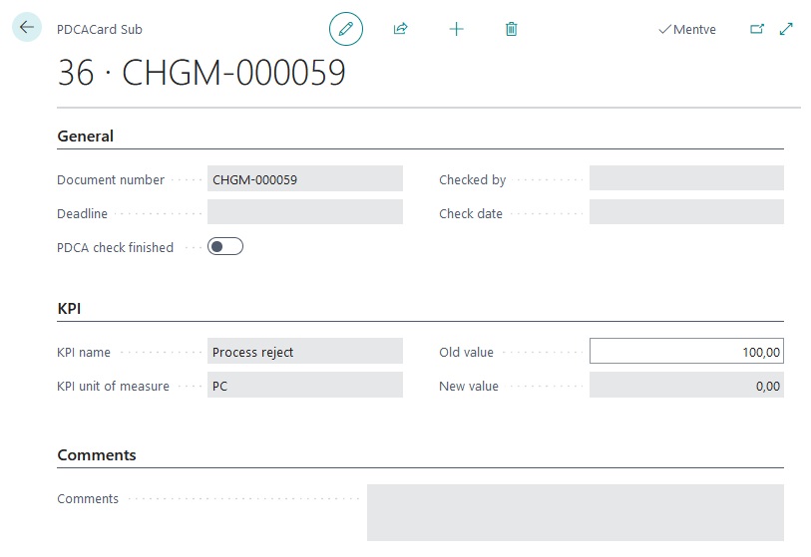The height and width of the screenshot is (557, 811).
Task: Click the plus icon to add new
Action: [x=456, y=29]
